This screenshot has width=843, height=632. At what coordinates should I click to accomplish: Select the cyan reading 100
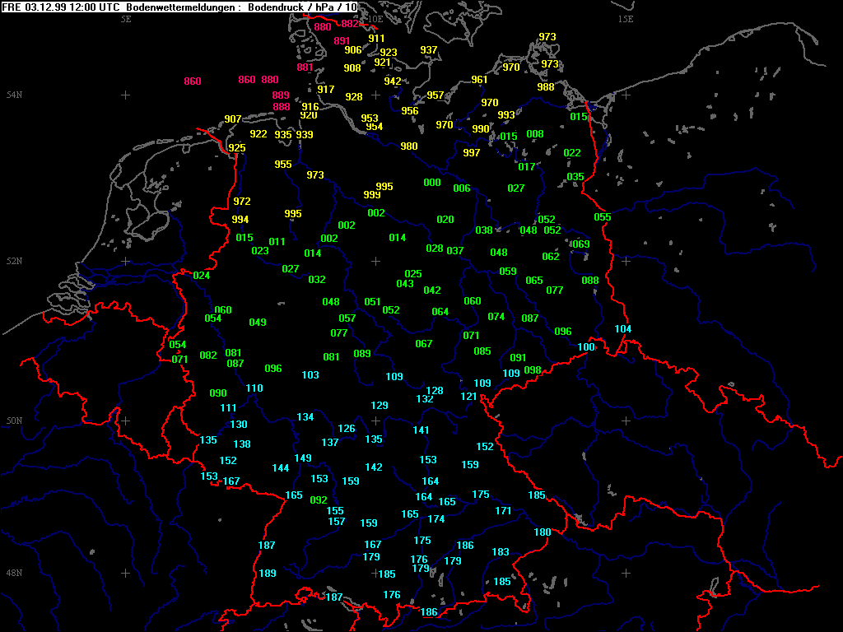[x=585, y=347]
